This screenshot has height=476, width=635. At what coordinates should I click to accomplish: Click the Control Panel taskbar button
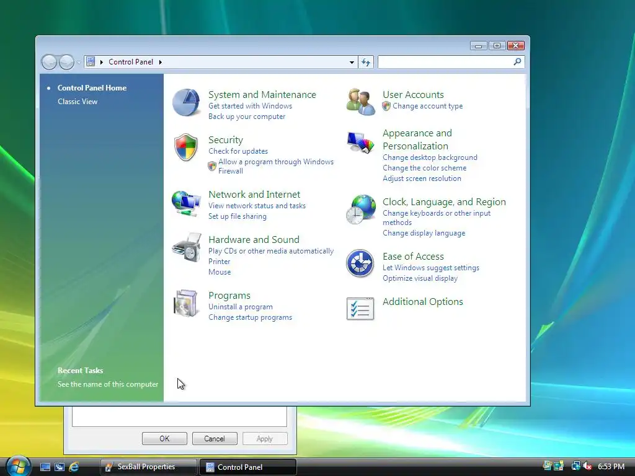tap(248, 467)
